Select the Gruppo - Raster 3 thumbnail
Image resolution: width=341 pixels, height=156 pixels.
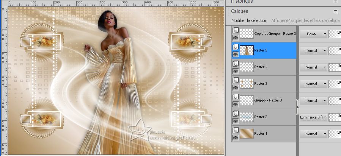(247, 100)
